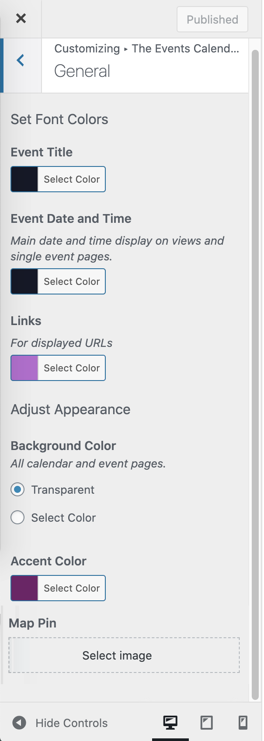Open Links Select Color picker
The height and width of the screenshot is (741, 264).
click(72, 368)
